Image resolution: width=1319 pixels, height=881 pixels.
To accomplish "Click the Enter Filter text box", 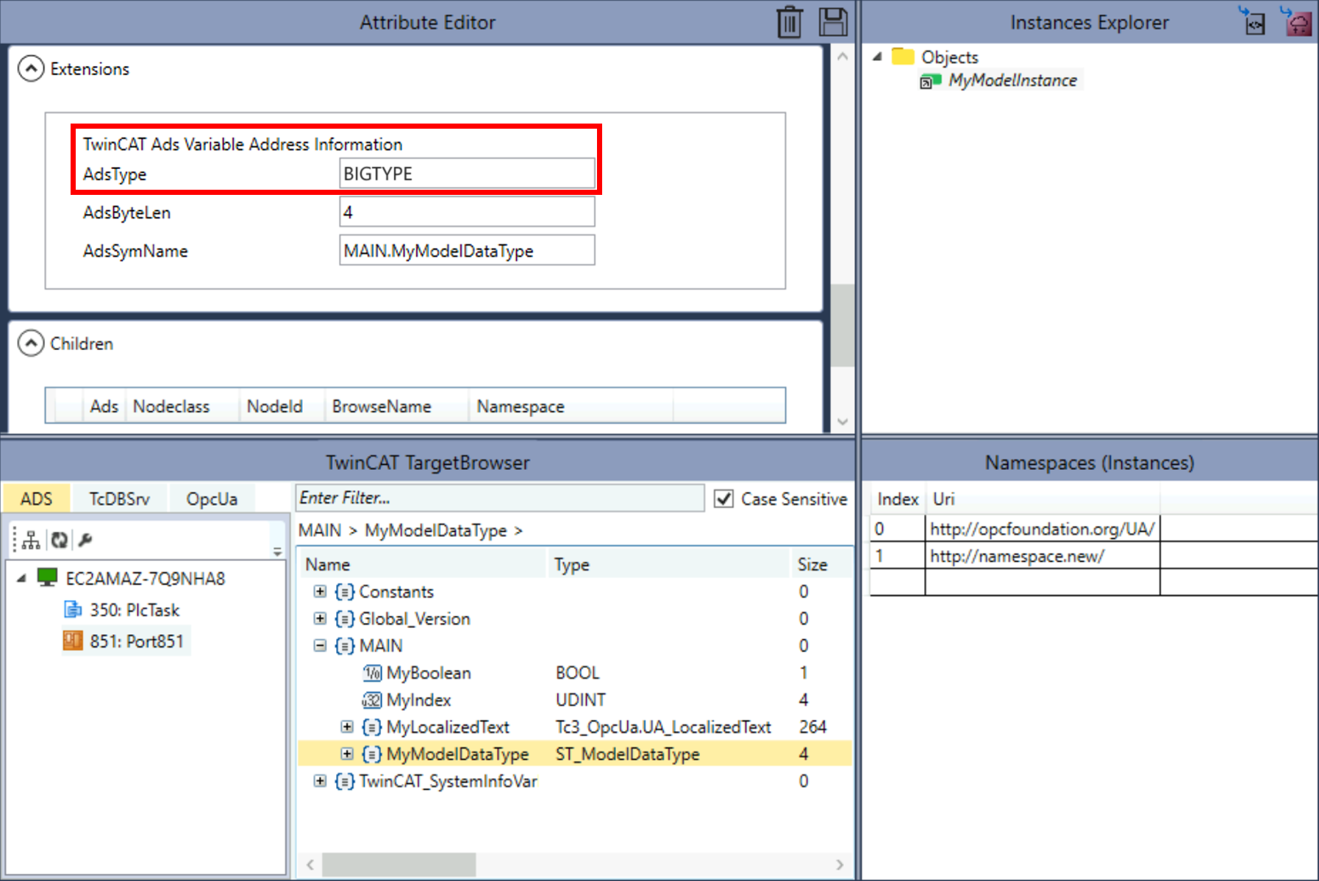I will pos(499,498).
